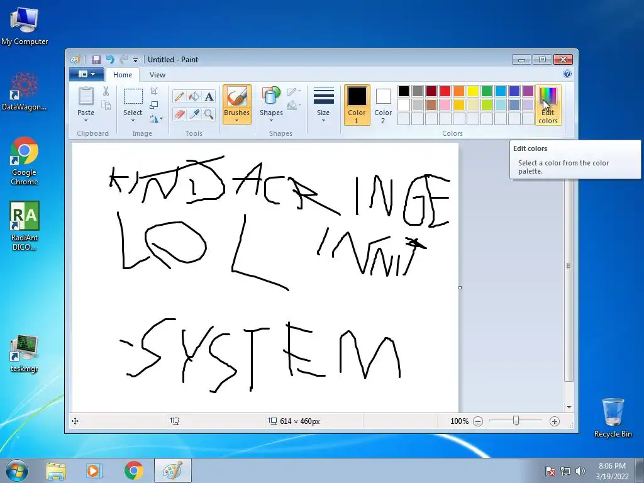Viewport: 644px width, 483px height.
Task: Activate the Color 2 button
Action: tap(383, 105)
